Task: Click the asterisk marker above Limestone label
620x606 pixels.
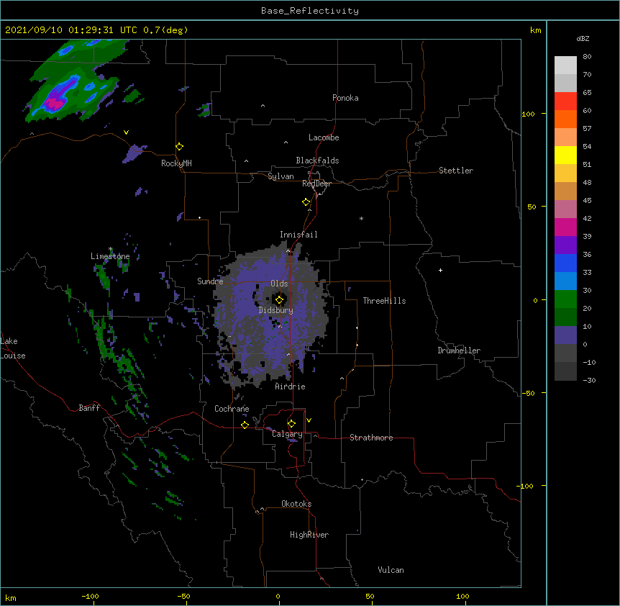Action: (110, 249)
